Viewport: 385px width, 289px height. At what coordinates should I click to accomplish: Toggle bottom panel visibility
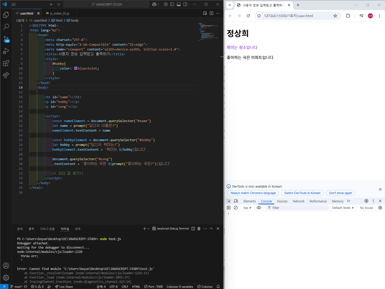(x=179, y=4)
